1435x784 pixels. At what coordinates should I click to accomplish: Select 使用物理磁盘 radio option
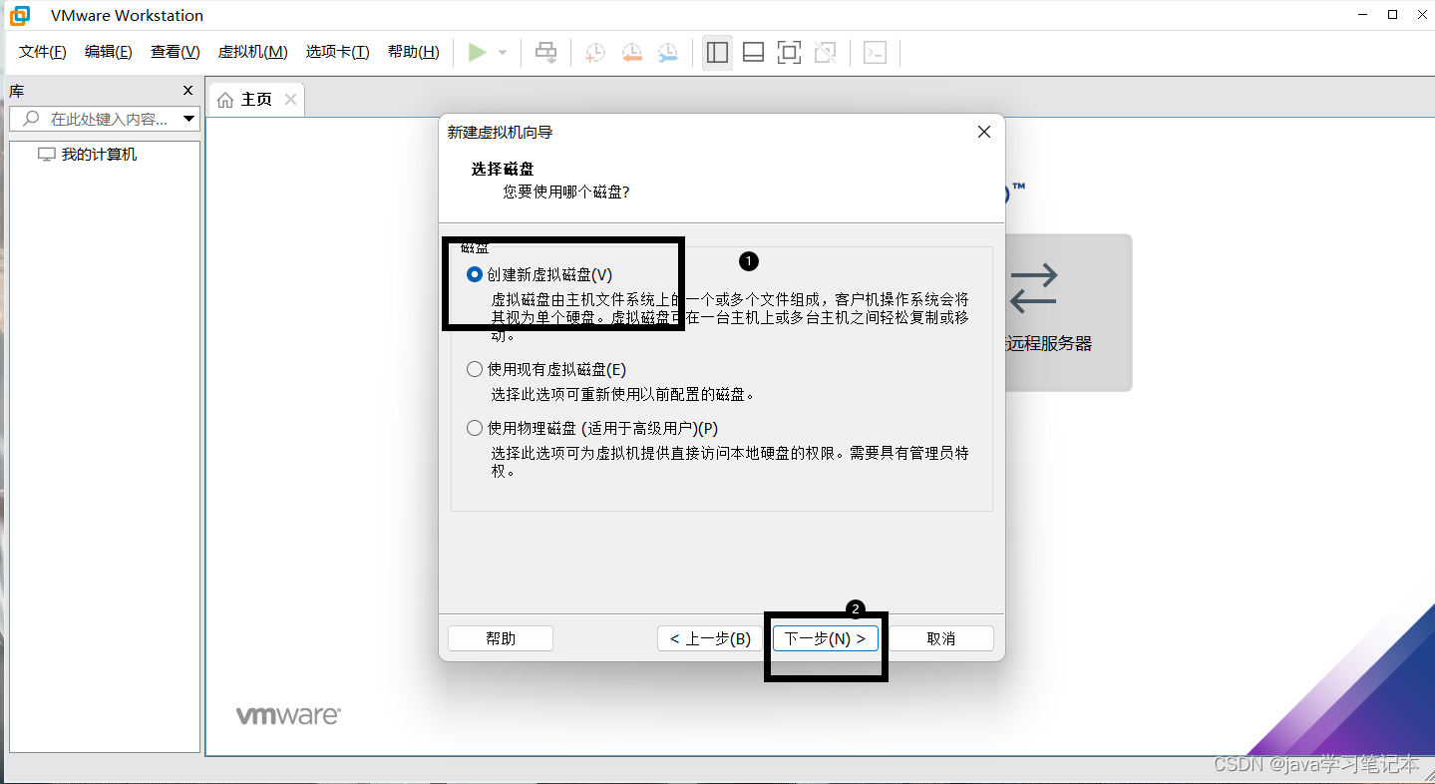click(x=475, y=428)
